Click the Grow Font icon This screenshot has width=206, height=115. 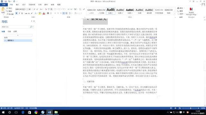[x=34, y=9]
